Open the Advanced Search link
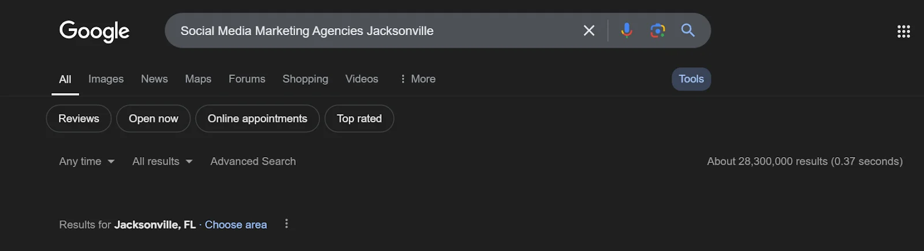 (253, 162)
